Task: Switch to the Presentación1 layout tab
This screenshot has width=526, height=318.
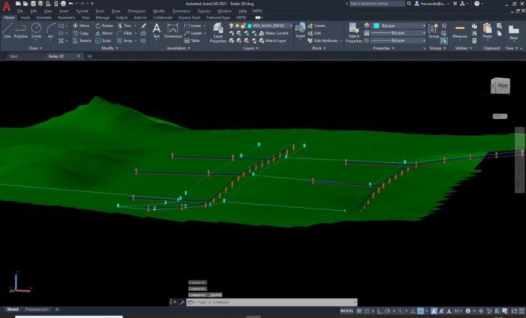Action: pos(38,309)
